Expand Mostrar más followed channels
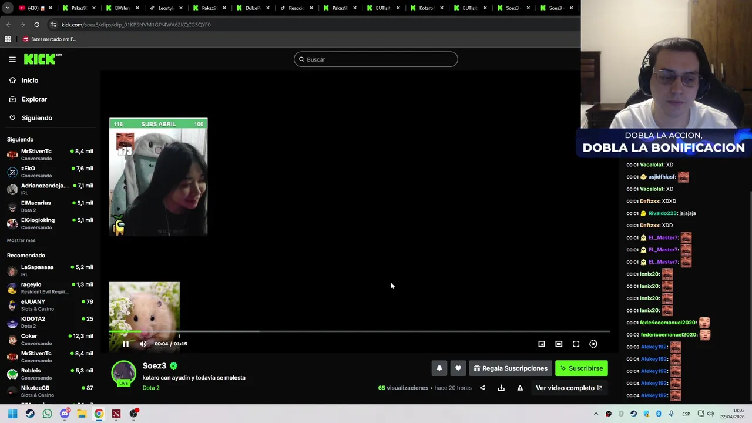 [x=21, y=240]
